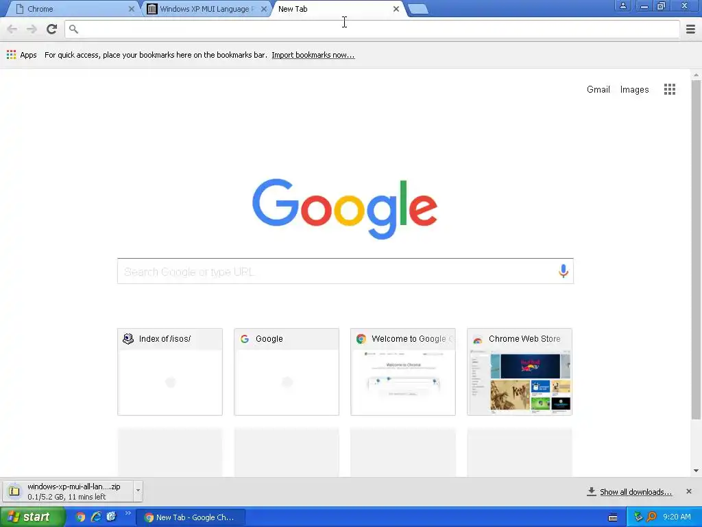Open the download item options dropdown arrow
The image size is (702, 527).
coord(138,491)
